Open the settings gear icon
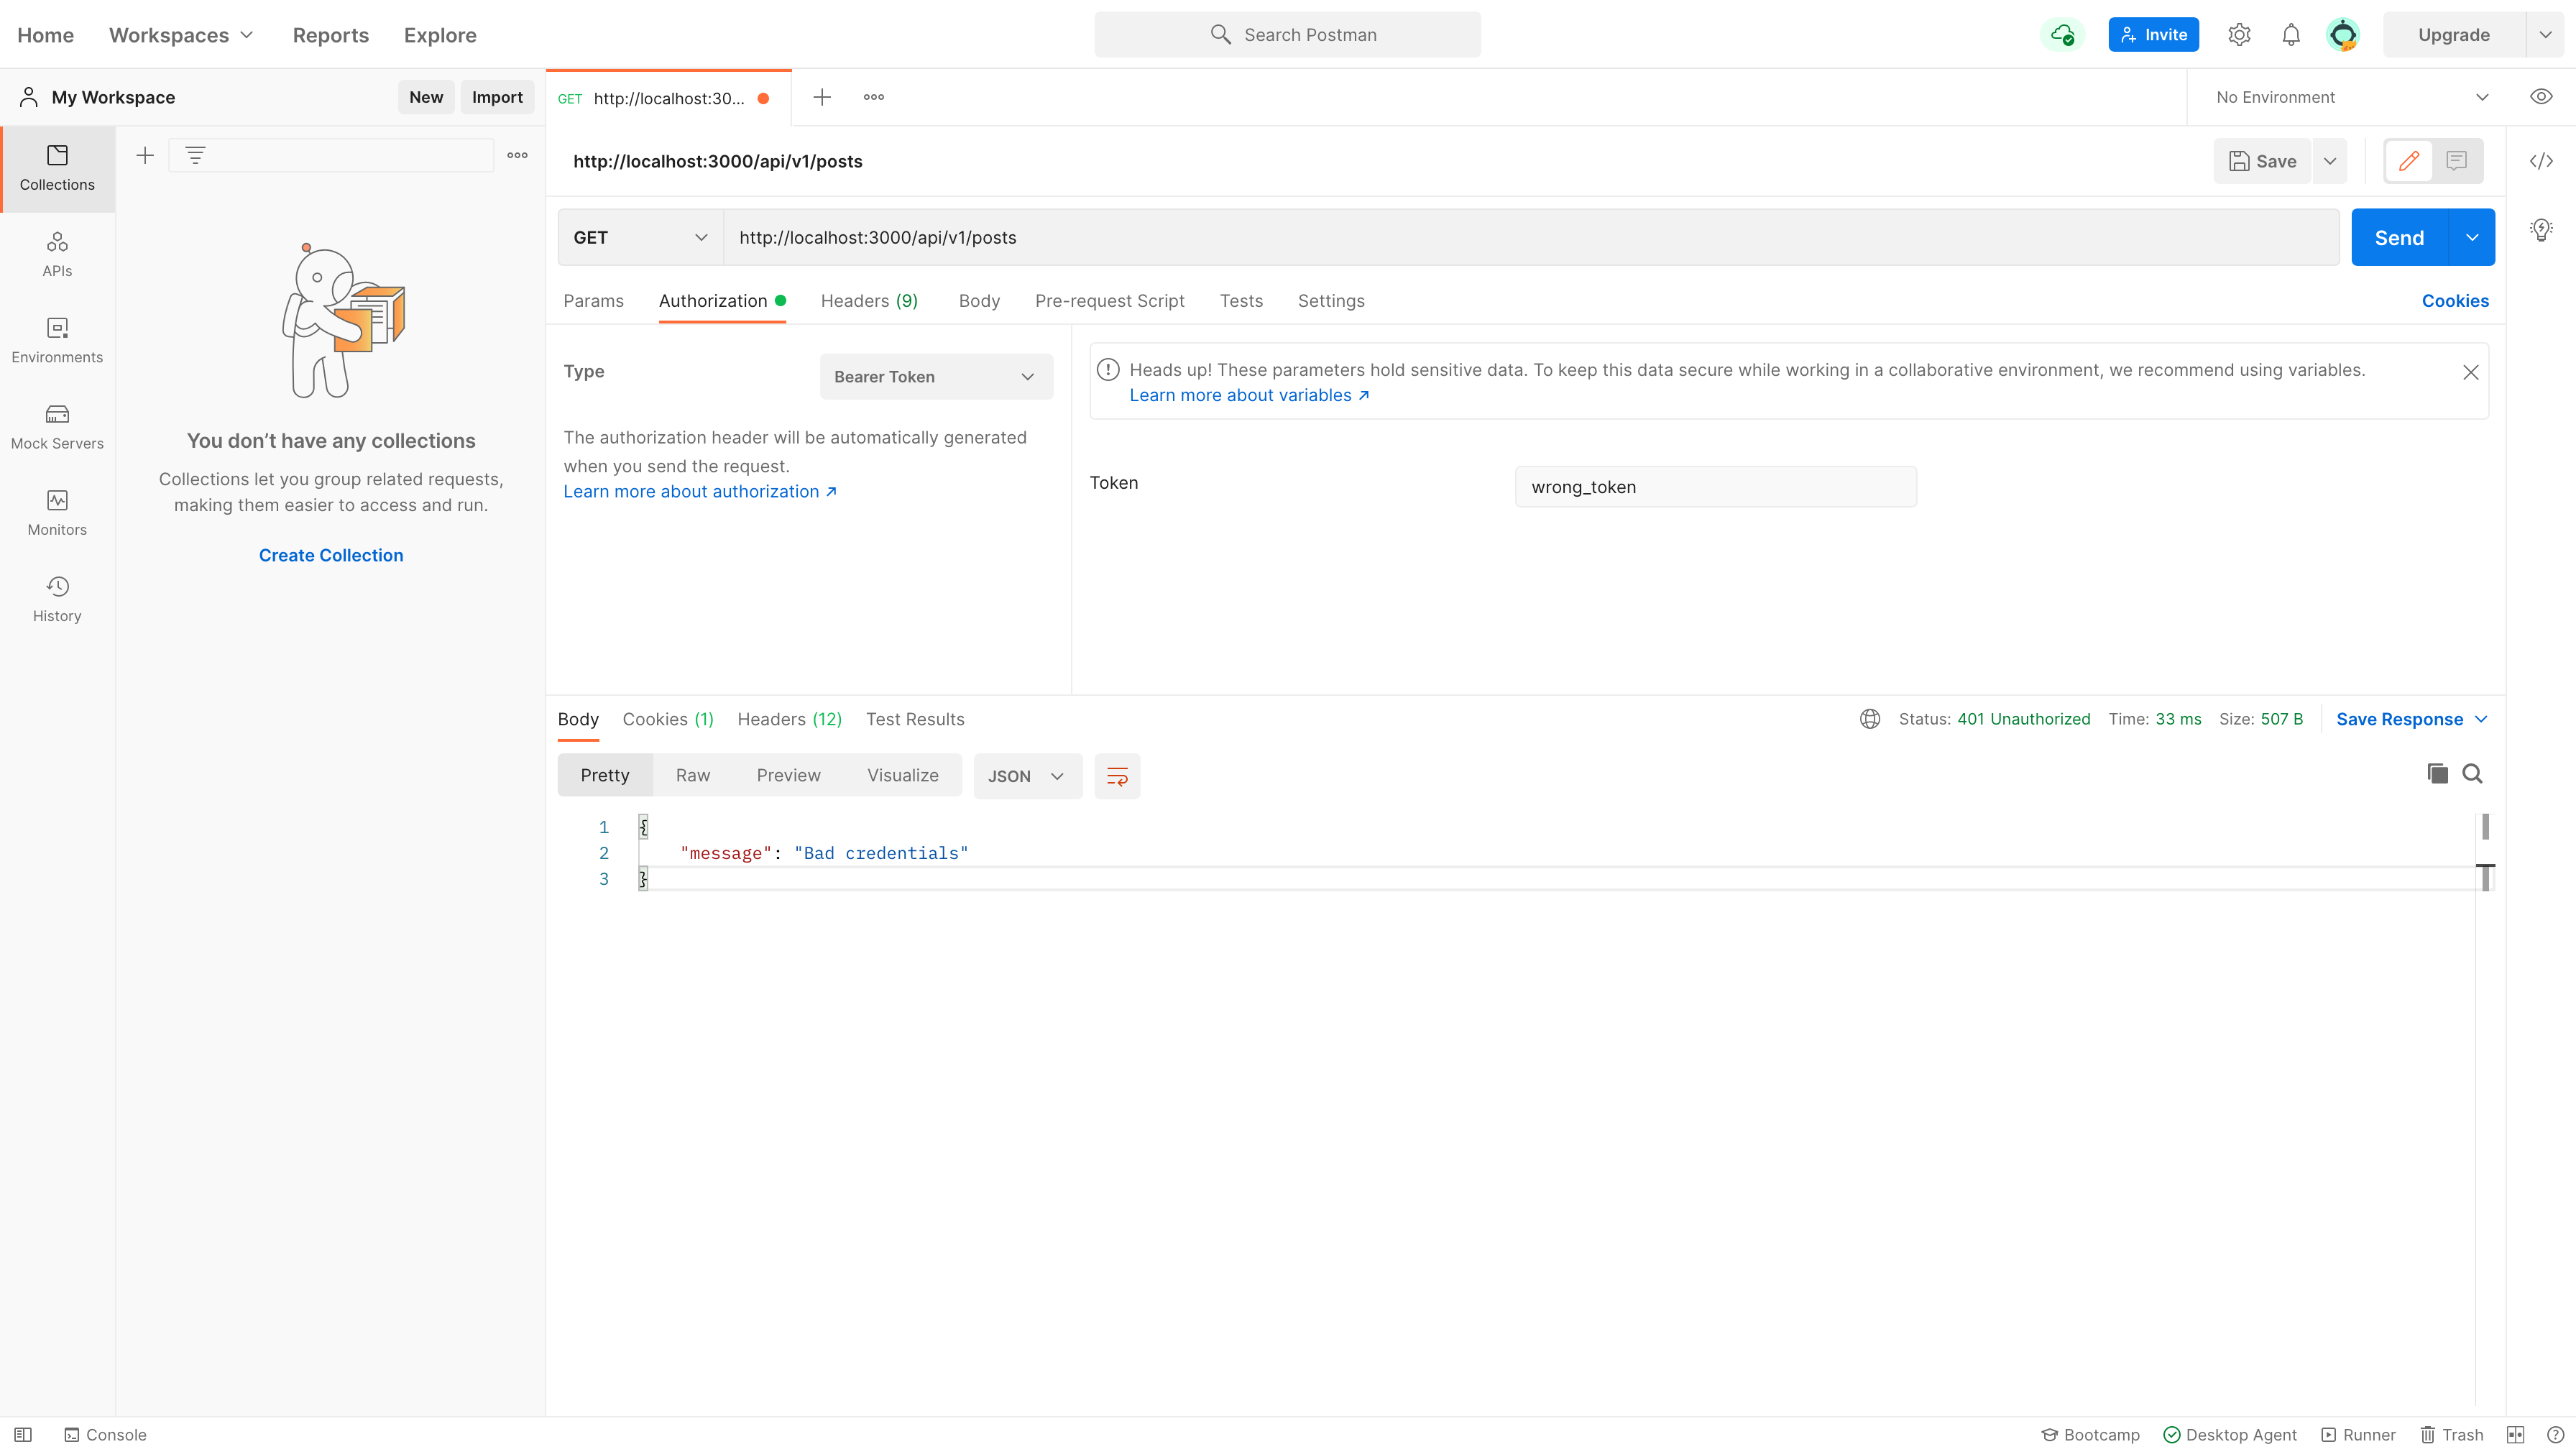 (2239, 35)
